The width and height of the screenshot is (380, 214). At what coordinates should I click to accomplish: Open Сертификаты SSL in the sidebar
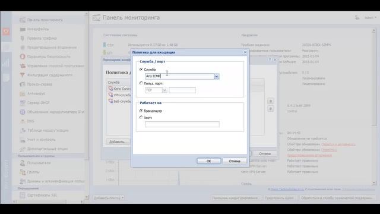42,196
